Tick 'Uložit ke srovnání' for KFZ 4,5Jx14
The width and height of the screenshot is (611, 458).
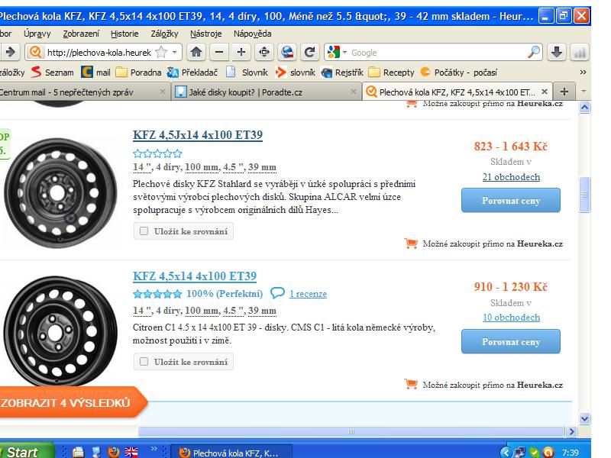144,231
